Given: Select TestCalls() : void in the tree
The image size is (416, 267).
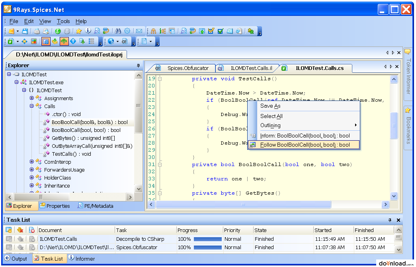Looking at the screenshot, I should point(71,154).
